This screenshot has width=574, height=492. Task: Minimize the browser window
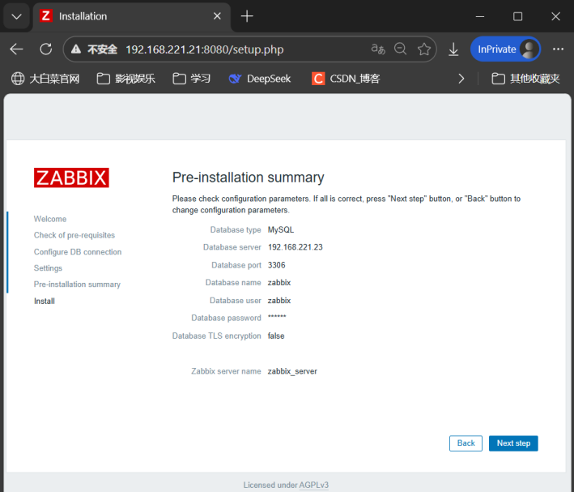(x=480, y=16)
